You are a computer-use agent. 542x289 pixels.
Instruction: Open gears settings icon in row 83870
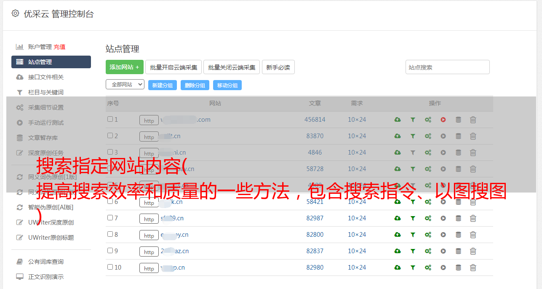428,136
